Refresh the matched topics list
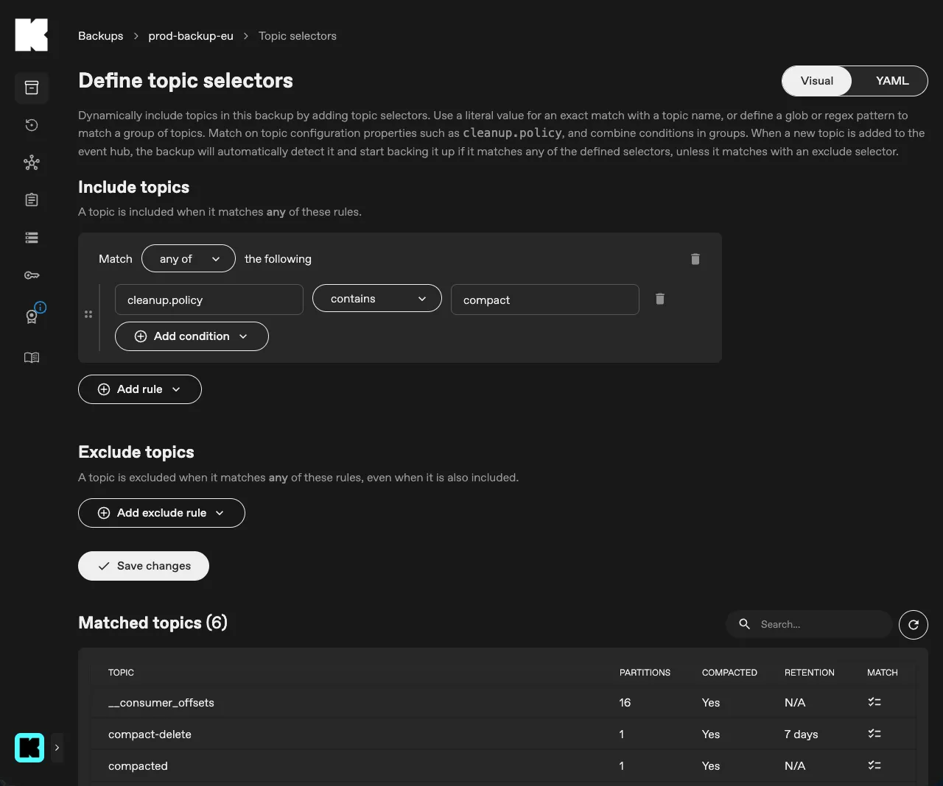The image size is (943, 786). click(x=914, y=625)
